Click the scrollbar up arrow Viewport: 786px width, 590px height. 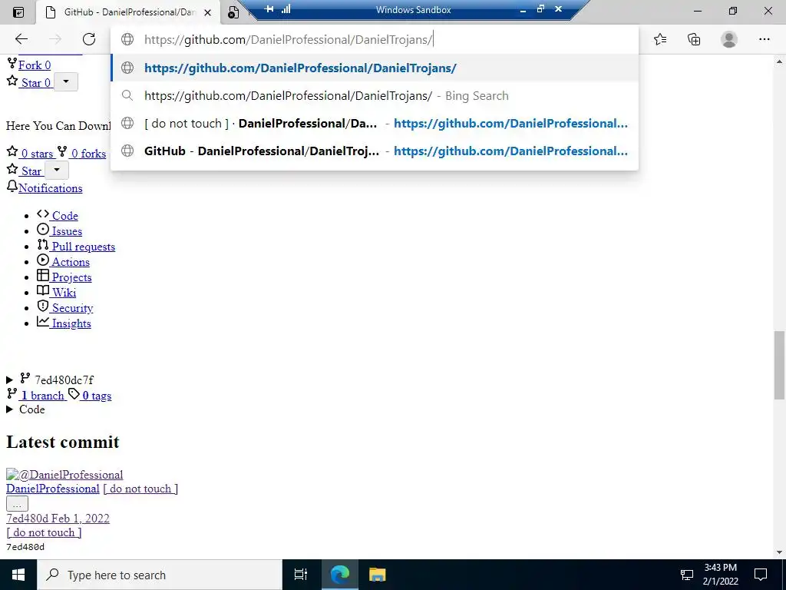[780, 61]
